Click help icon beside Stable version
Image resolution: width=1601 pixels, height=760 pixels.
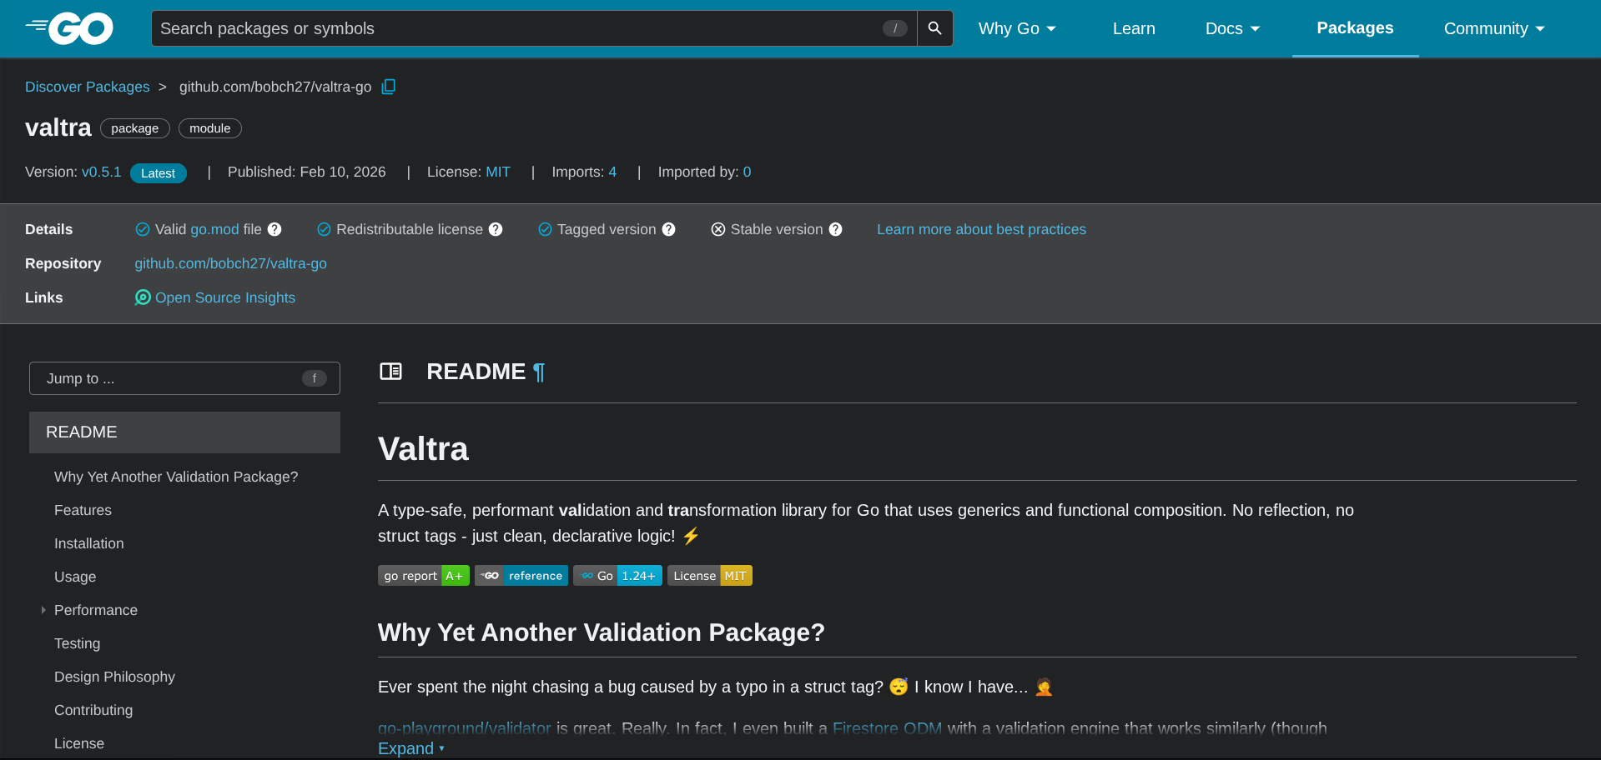click(835, 229)
